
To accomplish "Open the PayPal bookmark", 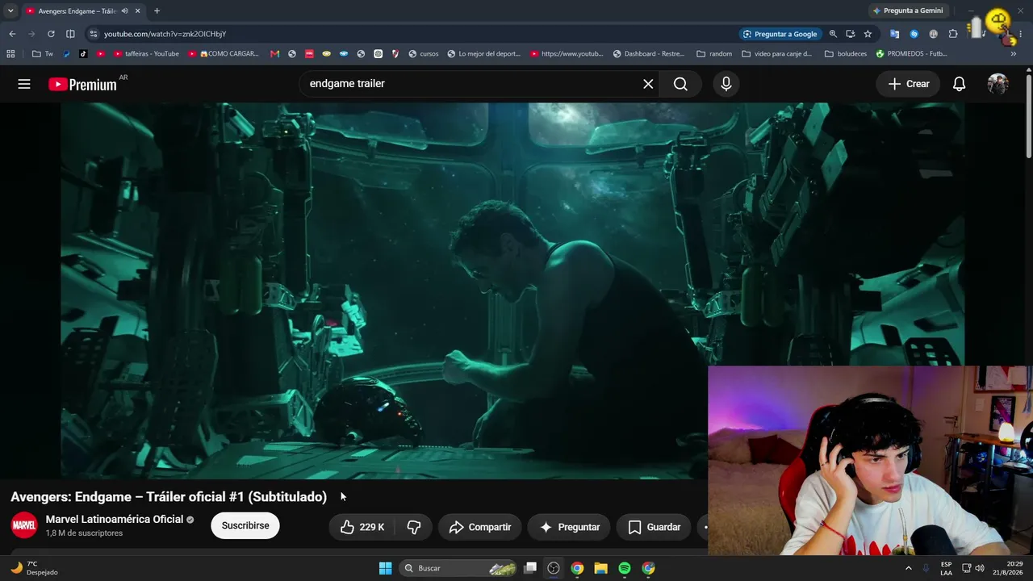I will [67, 54].
